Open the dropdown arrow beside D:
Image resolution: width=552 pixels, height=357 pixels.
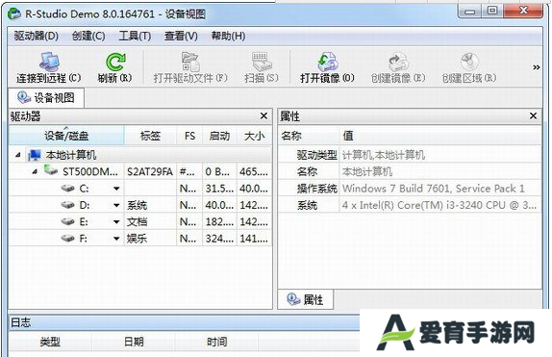coord(116,205)
